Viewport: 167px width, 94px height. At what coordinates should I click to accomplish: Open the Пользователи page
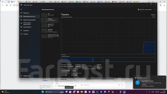pyautogui.click(x=27, y=27)
